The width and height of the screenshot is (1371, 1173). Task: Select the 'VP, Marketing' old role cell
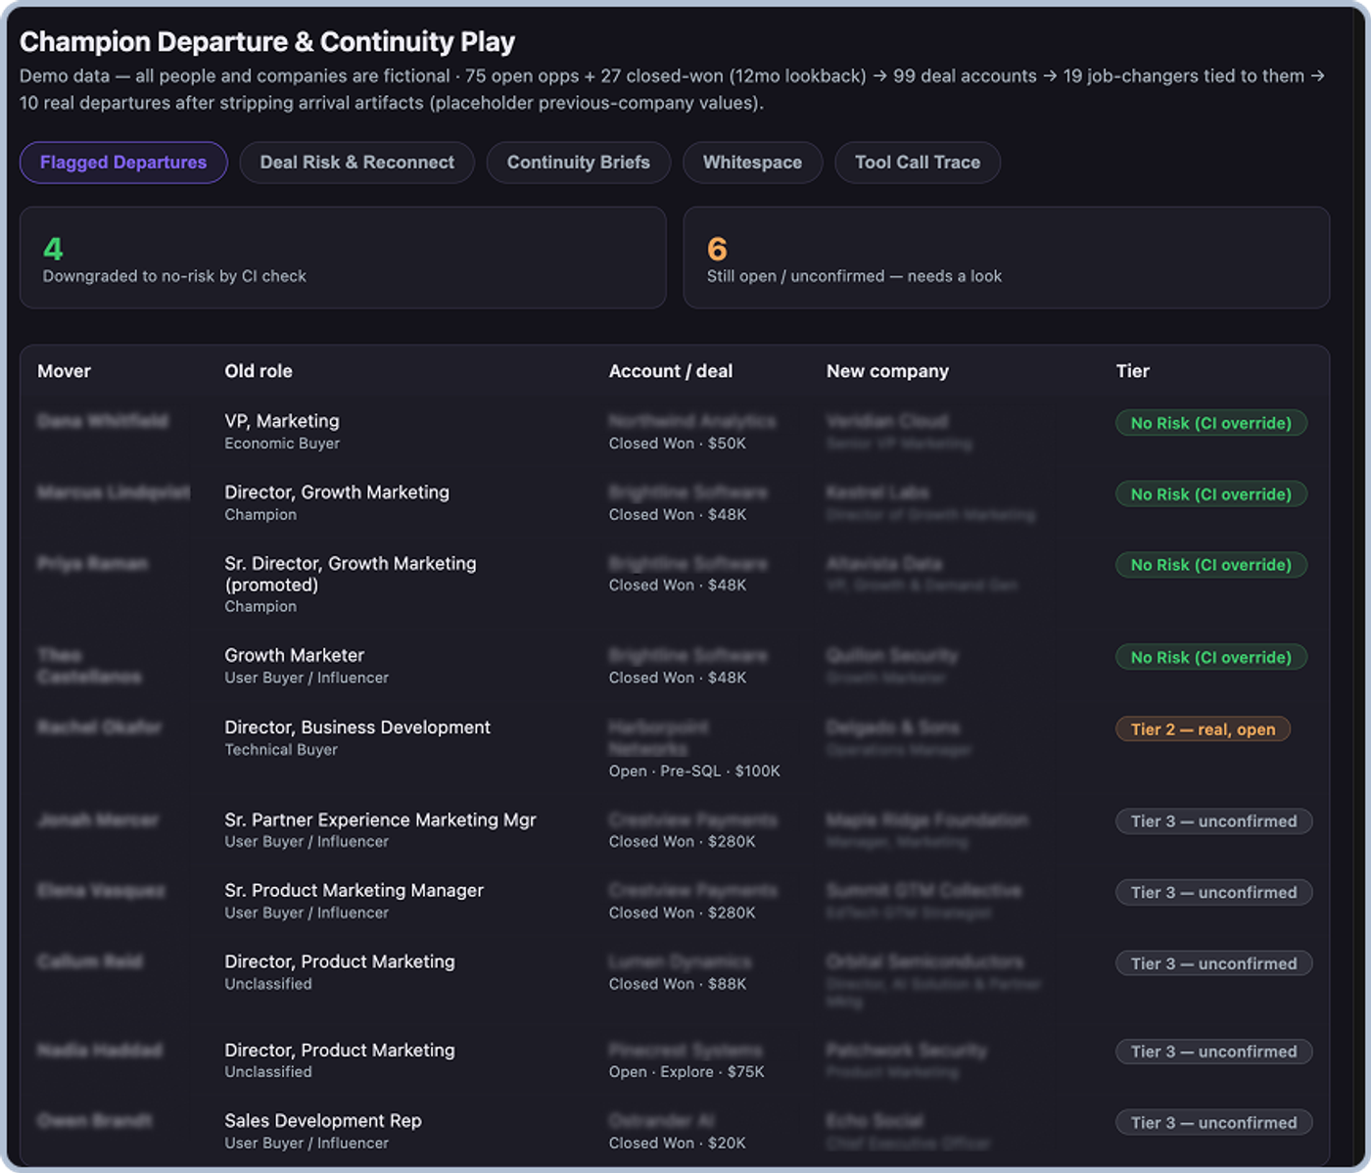pos(282,421)
